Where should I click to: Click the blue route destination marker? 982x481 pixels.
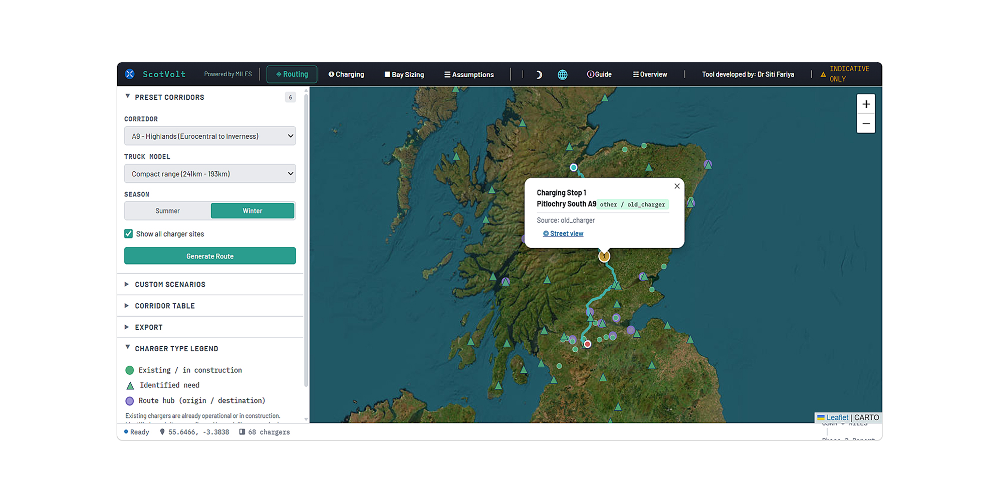click(x=574, y=167)
